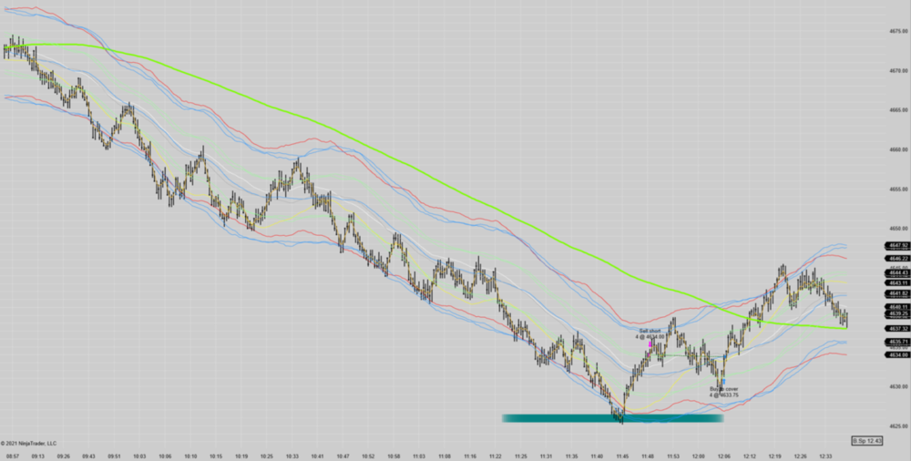Click the 4647.92 price marker
The height and width of the screenshot is (461, 911).
pyautogui.click(x=896, y=246)
